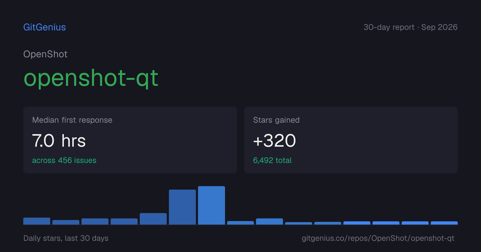Select the last bar of the daily stars chart
This screenshot has height=252, width=481.
pyautogui.click(x=444, y=223)
